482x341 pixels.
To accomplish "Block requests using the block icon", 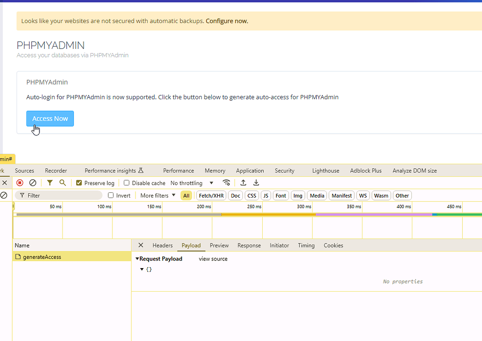I will (x=3, y=195).
